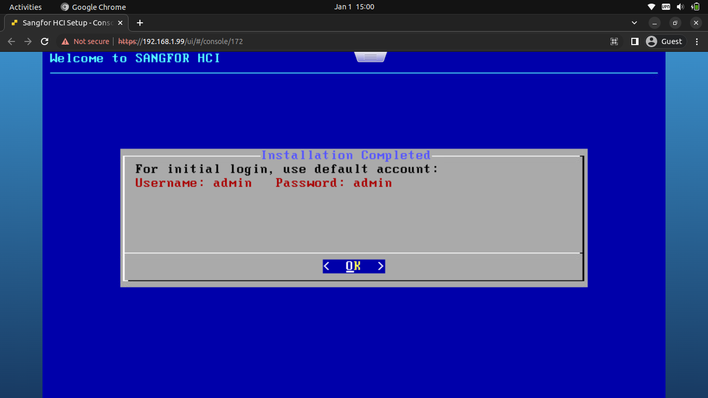Select the Sangfor HCI Setup tab
The image size is (708, 398).
[62, 23]
